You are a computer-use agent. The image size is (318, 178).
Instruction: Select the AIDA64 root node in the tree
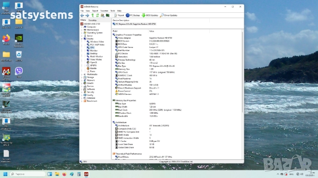[x=90, y=24]
